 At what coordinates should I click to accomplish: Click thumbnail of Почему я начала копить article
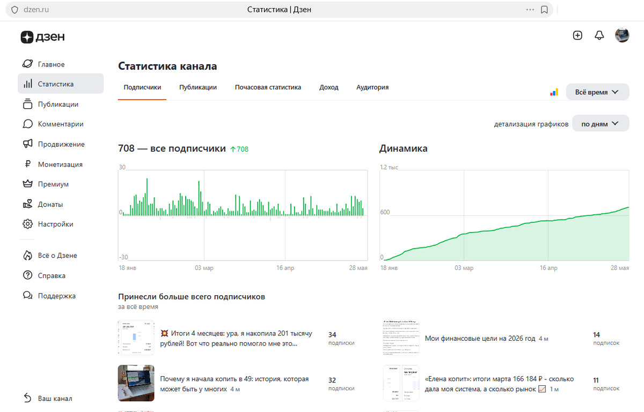pyautogui.click(x=136, y=383)
